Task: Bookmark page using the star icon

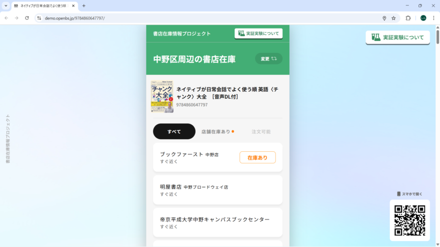Action: pos(393,18)
